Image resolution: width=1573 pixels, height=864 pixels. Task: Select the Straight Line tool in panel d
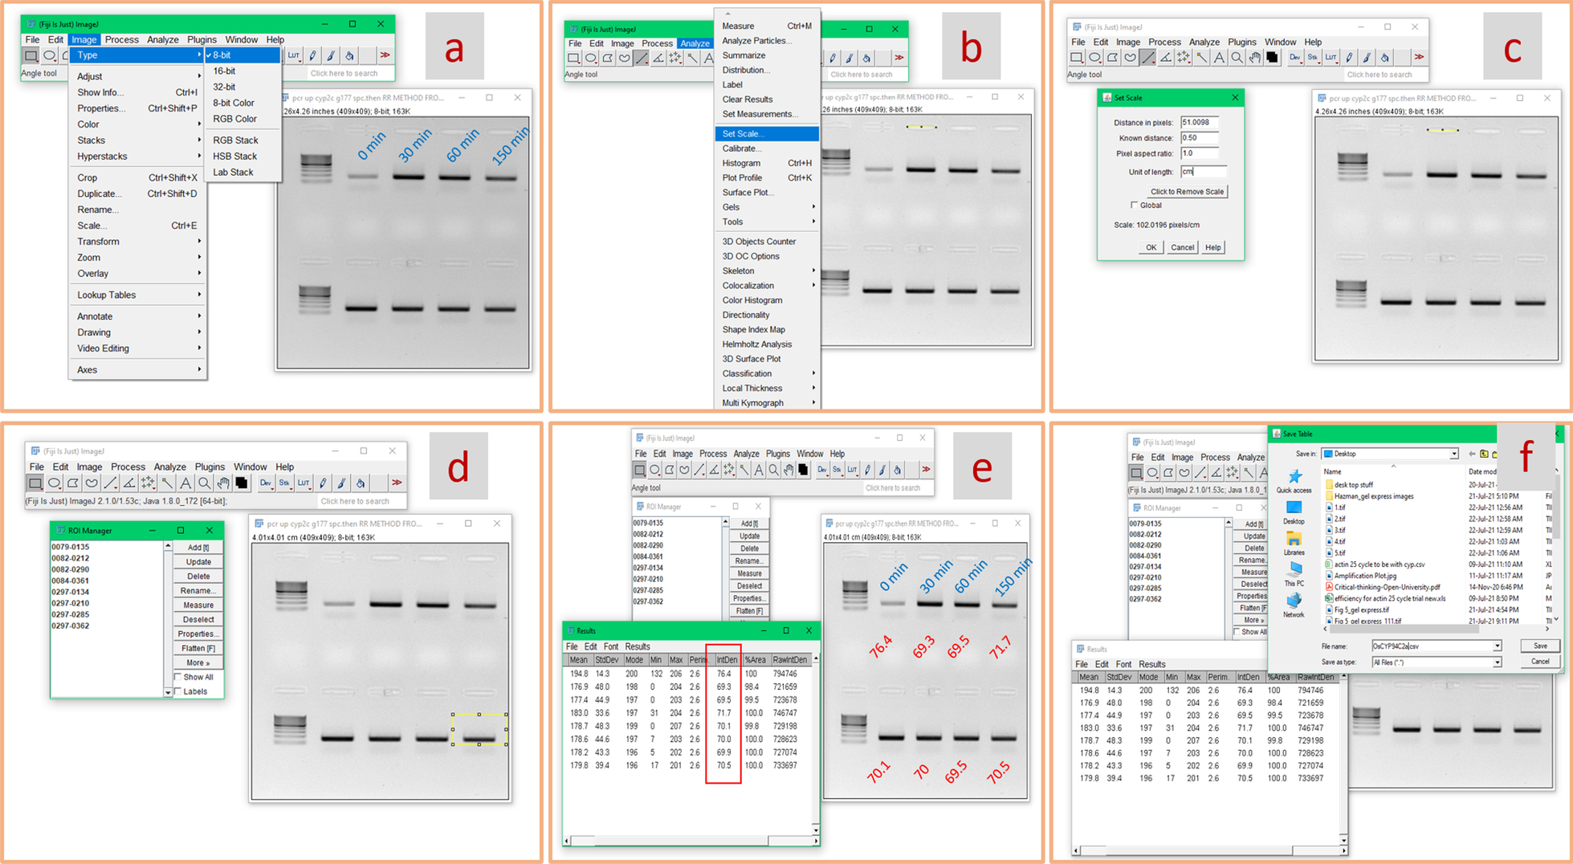(110, 483)
